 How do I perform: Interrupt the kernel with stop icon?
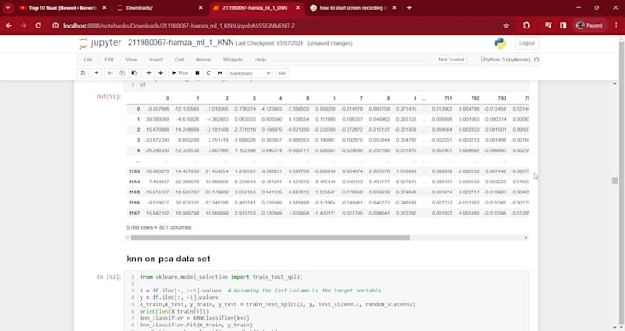coord(198,73)
